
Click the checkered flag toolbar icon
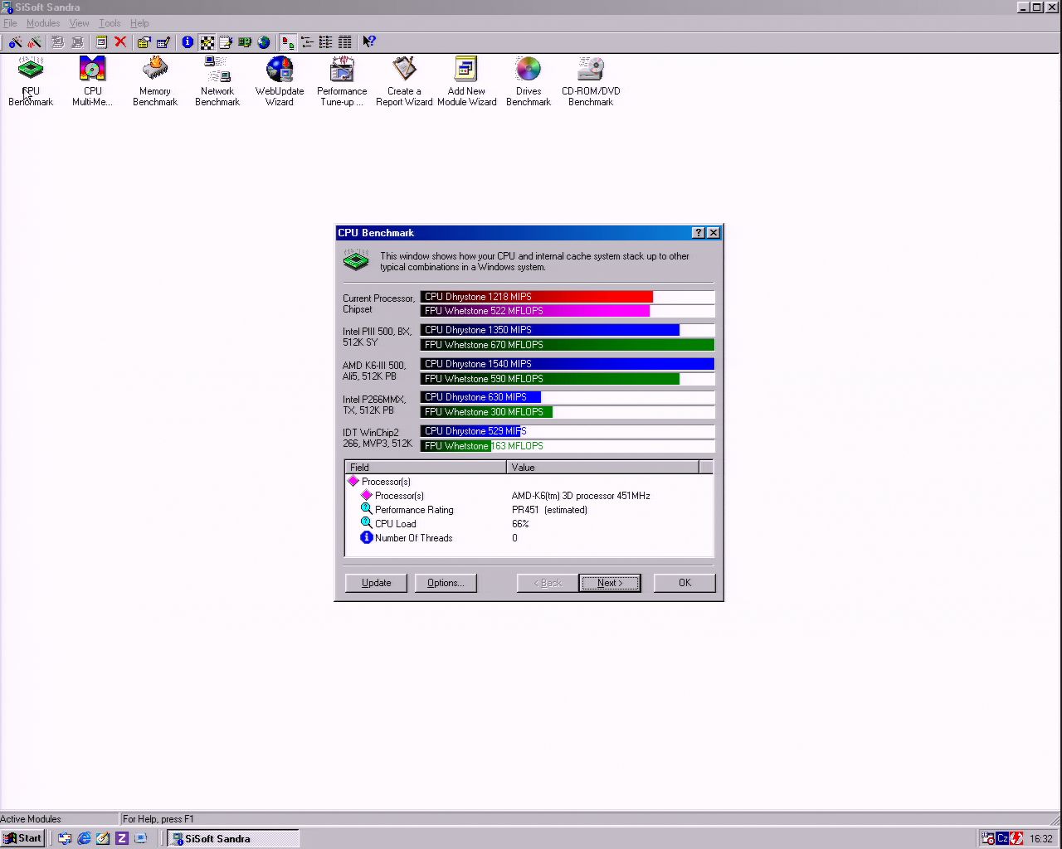pyautogui.click(x=207, y=41)
